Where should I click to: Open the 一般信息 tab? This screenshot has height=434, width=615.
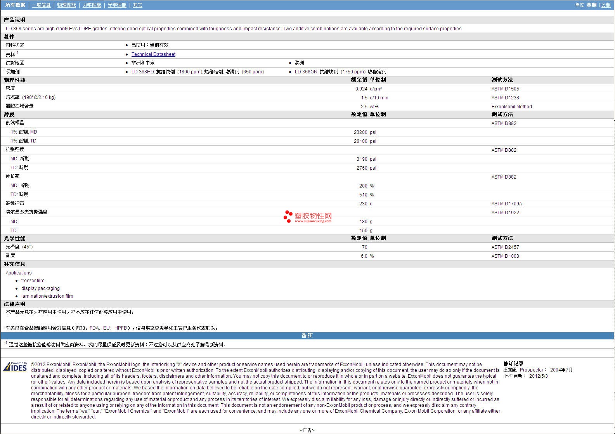[x=41, y=5]
